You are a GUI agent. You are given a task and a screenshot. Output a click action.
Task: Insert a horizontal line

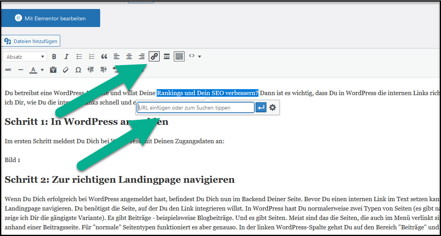pos(20,70)
